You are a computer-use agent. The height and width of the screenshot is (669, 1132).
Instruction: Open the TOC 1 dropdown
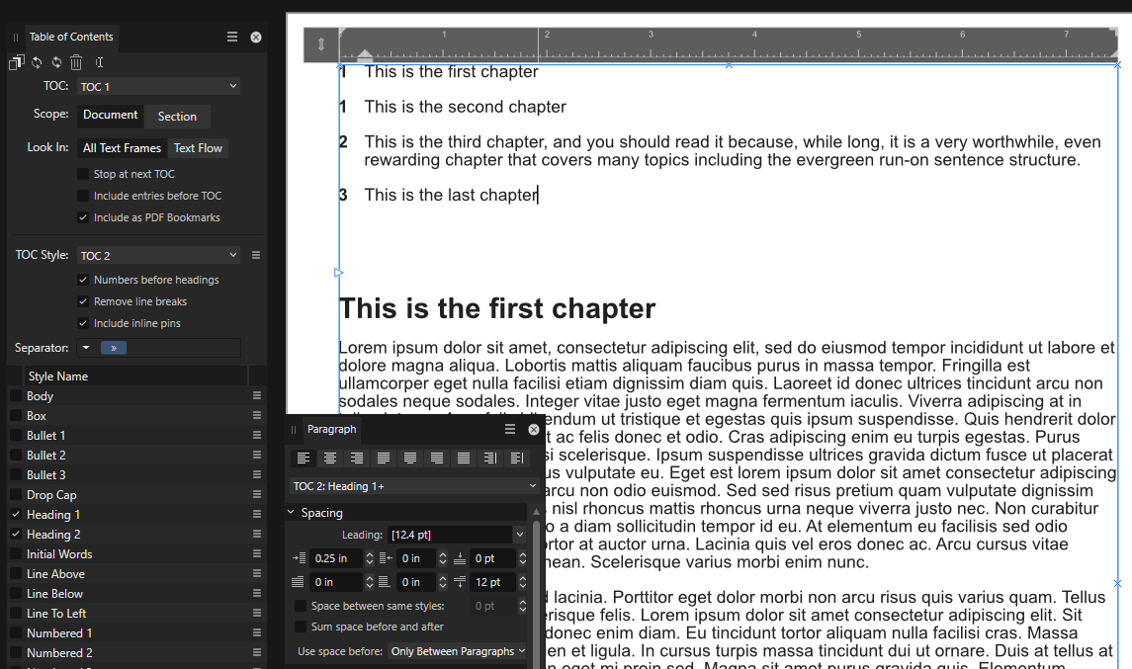click(x=158, y=86)
